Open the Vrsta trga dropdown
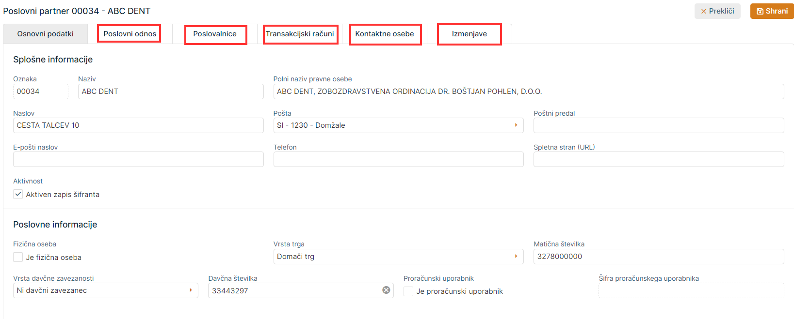Image resolution: width=794 pixels, height=319 pixels. pos(516,256)
